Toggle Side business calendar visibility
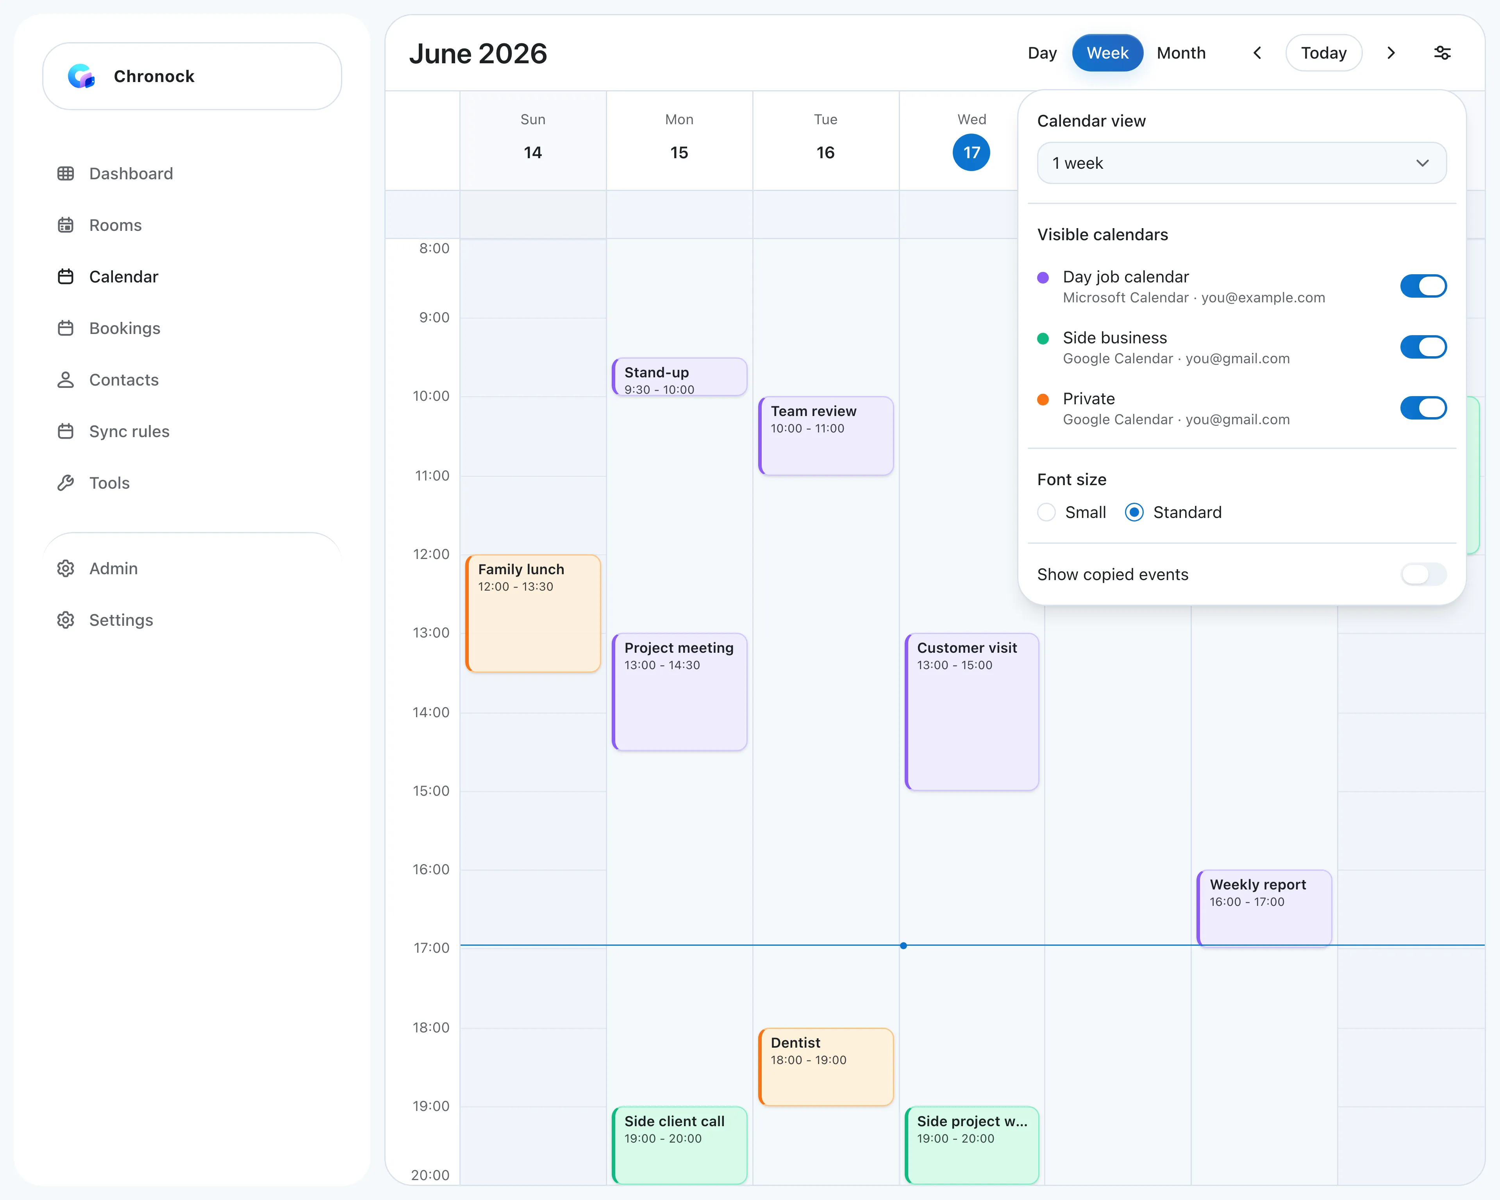This screenshot has height=1200, width=1500. point(1423,347)
